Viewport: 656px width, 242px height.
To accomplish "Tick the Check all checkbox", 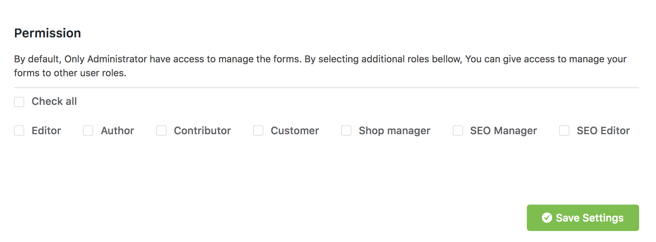I will point(19,102).
